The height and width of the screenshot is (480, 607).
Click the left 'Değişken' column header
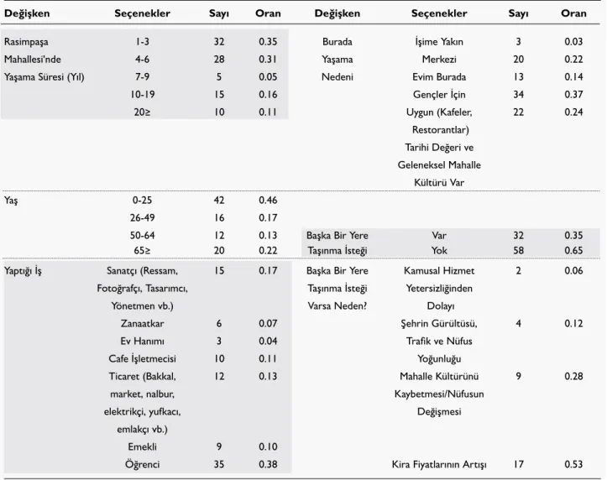[27, 13]
